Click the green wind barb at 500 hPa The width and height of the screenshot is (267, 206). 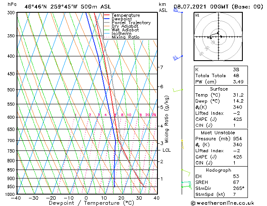pos(178,90)
